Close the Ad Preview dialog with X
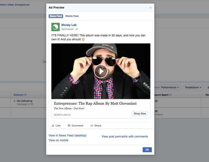This screenshot has width=209, height=162. [150, 8]
